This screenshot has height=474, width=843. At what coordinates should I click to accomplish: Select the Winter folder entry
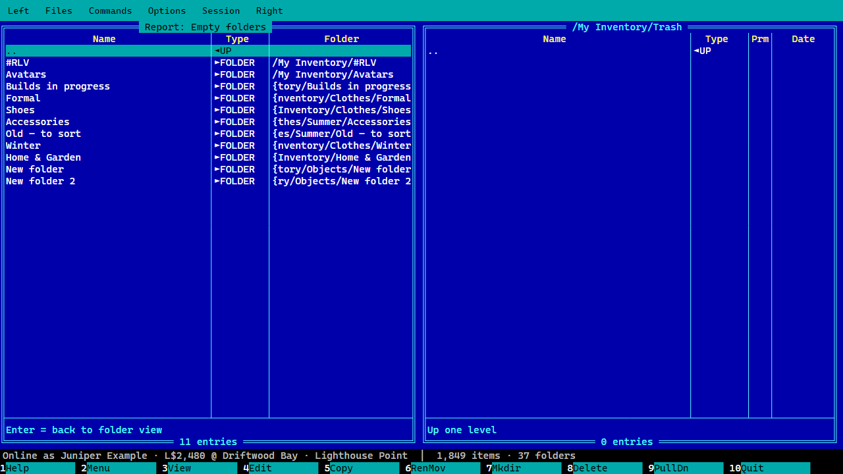208,145
